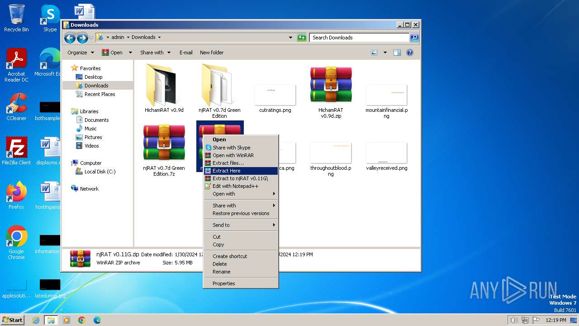Click the Search Downloads input field
This screenshot has height=326, width=579.
[x=360, y=38]
